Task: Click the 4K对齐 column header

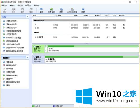Action: coord(121,15)
